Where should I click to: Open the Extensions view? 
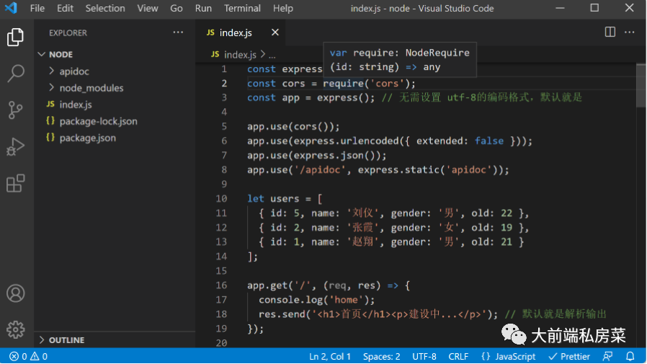click(x=15, y=183)
